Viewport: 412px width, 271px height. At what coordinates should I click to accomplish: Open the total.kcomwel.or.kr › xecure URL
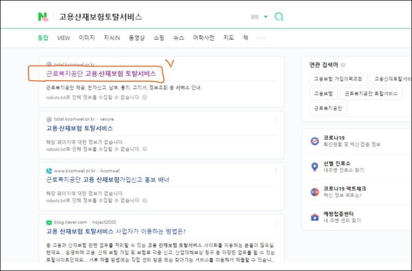click(84, 119)
